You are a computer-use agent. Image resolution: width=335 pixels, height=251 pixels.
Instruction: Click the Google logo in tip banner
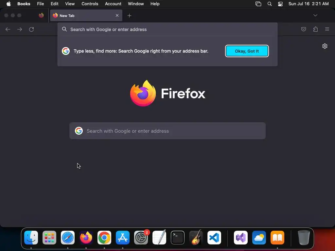[66, 51]
